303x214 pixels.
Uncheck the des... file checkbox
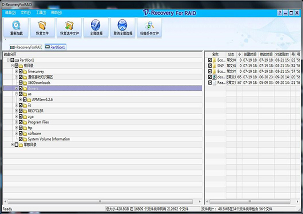pos(210,77)
